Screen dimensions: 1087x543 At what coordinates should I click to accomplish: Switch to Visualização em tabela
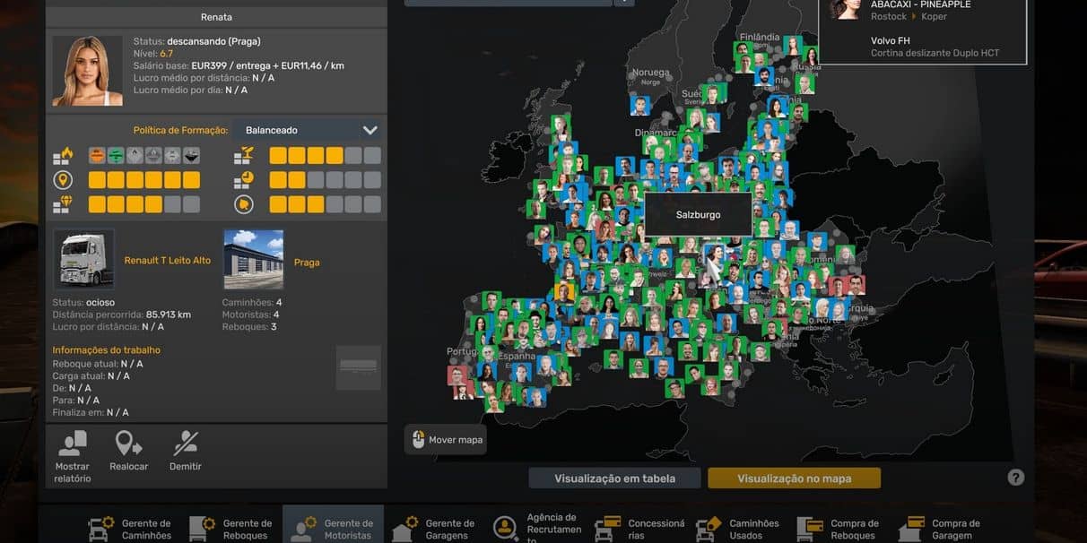tap(614, 478)
